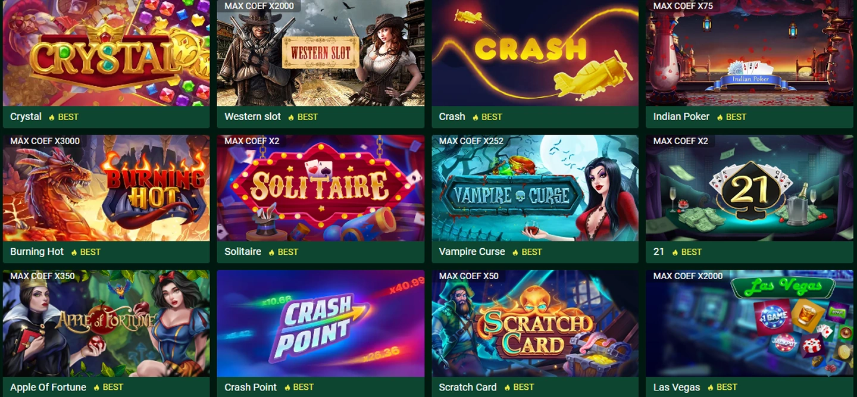Open the Crash airplane game thumbnail
857x397 pixels.
[x=535, y=53]
